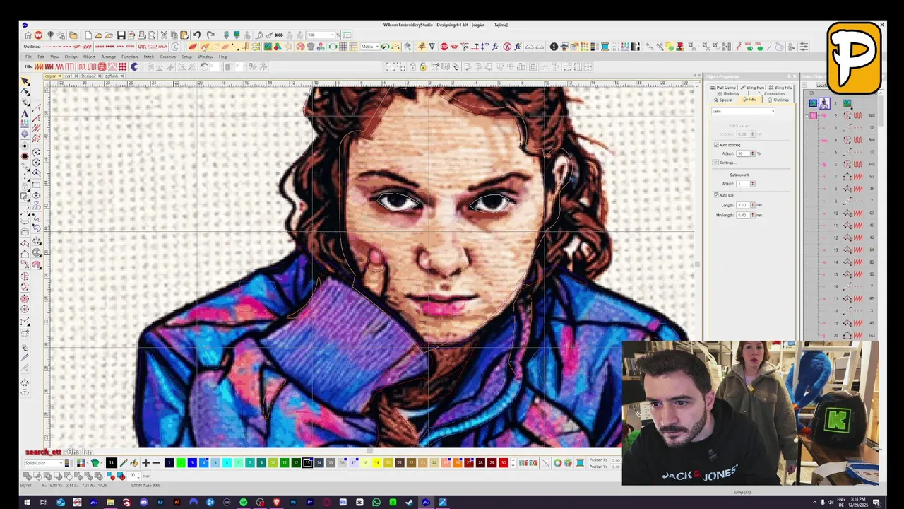
Task: Click the Satin count Adjust spinner
Action: tap(753, 184)
